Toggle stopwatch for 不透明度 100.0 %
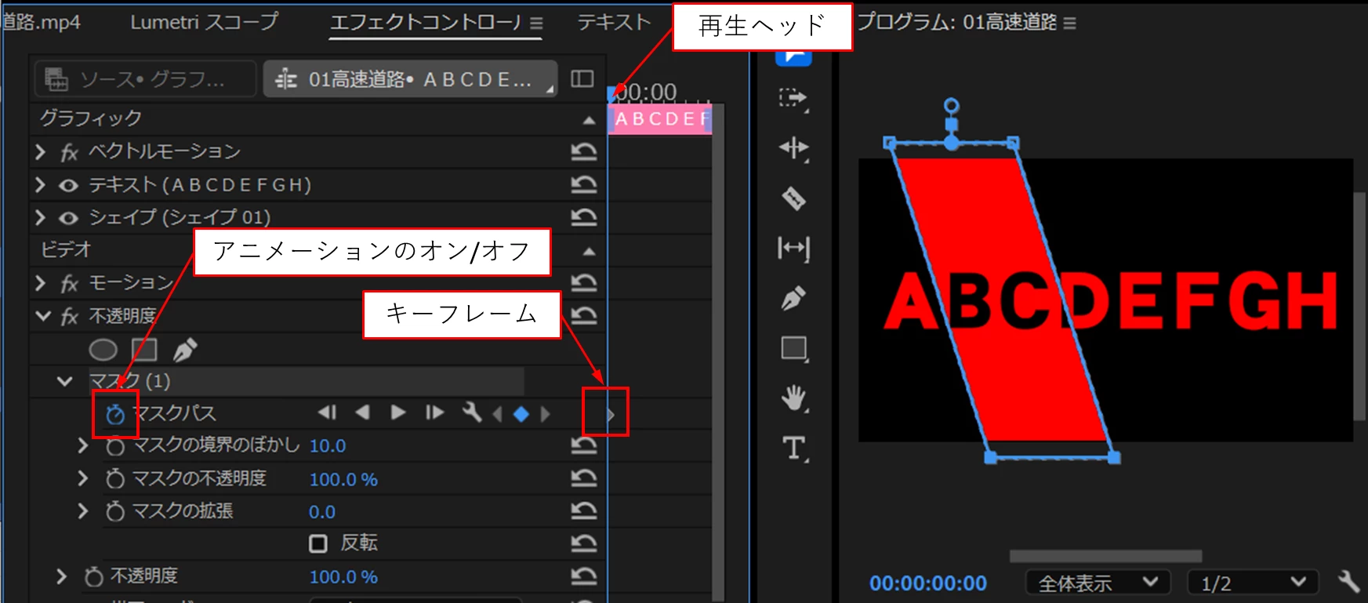1368x603 pixels. pos(94,576)
